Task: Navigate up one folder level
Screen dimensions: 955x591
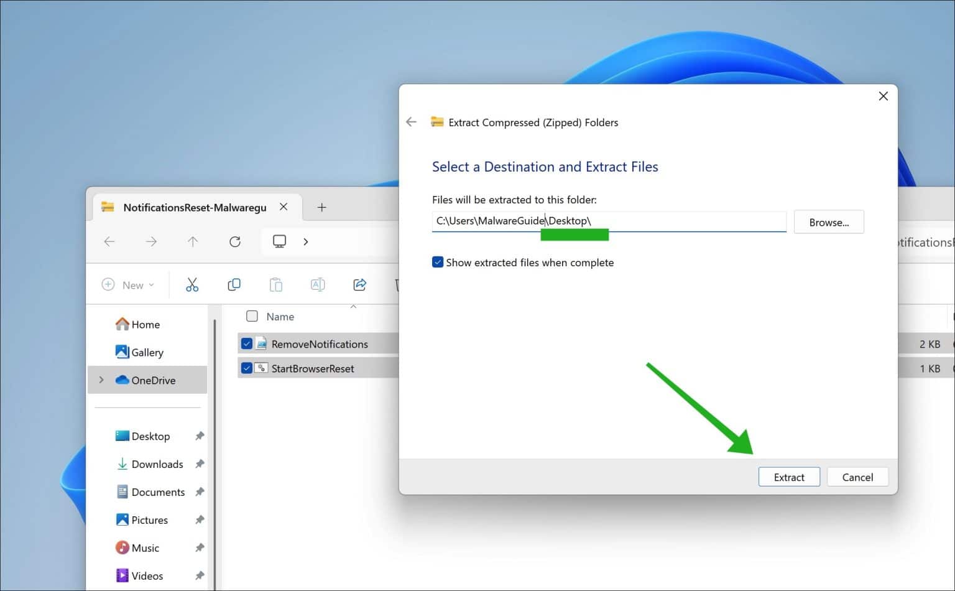Action: click(x=193, y=241)
